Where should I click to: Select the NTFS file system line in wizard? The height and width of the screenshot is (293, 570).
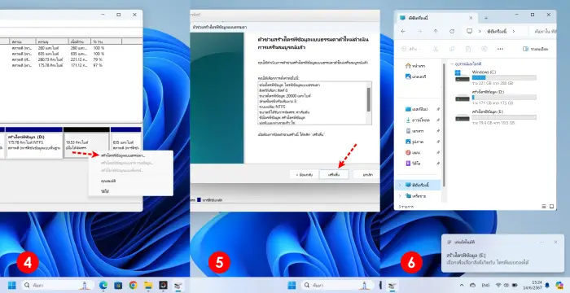click(272, 107)
